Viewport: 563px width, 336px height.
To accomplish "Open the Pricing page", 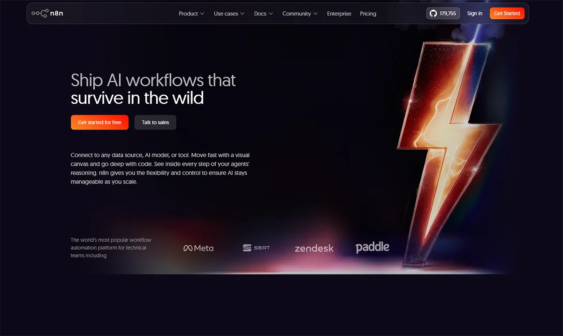I will 368,14.
